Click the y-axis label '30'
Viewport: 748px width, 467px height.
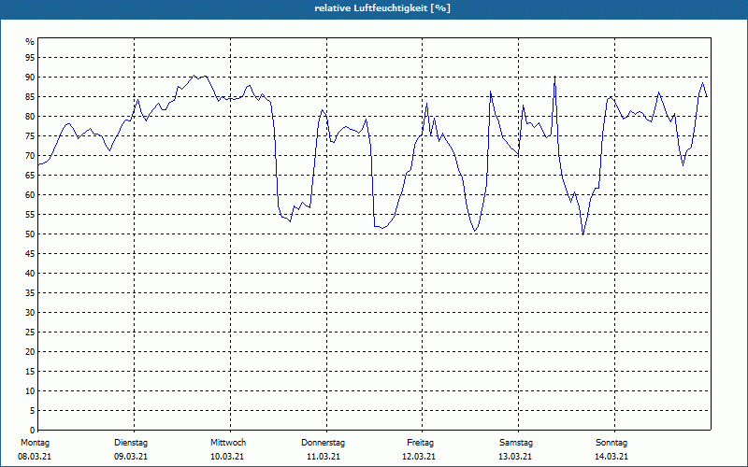click(30, 313)
